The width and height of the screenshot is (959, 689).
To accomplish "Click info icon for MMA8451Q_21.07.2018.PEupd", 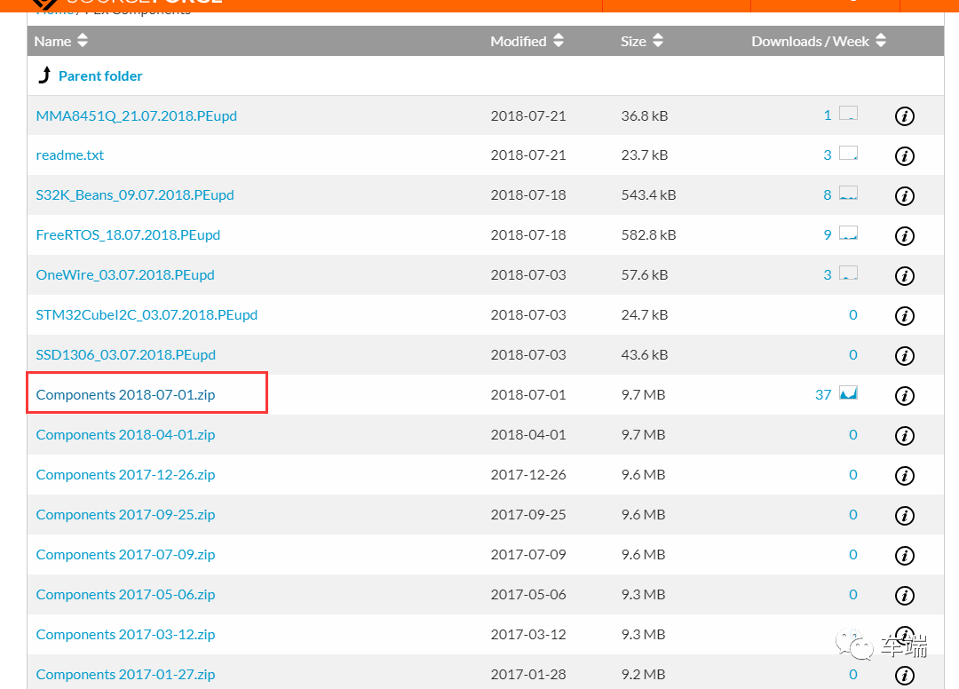I will (x=904, y=116).
